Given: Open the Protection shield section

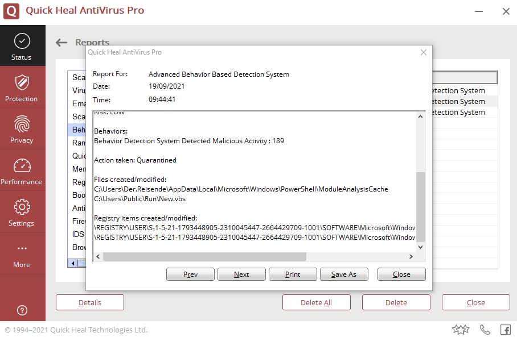Looking at the screenshot, I should click(x=22, y=87).
